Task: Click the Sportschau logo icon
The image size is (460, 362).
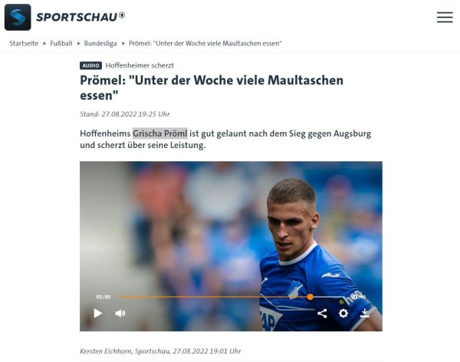Action: pos(18,18)
